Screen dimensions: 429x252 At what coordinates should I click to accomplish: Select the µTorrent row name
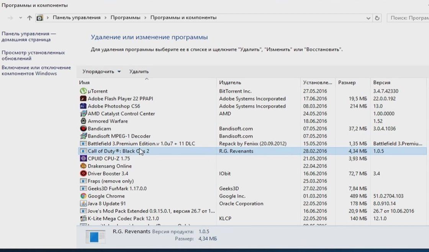pyautogui.click(x=98, y=91)
